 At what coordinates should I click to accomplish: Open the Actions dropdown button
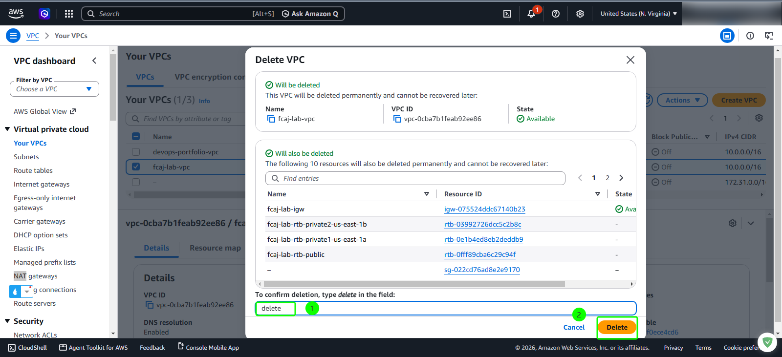click(682, 100)
